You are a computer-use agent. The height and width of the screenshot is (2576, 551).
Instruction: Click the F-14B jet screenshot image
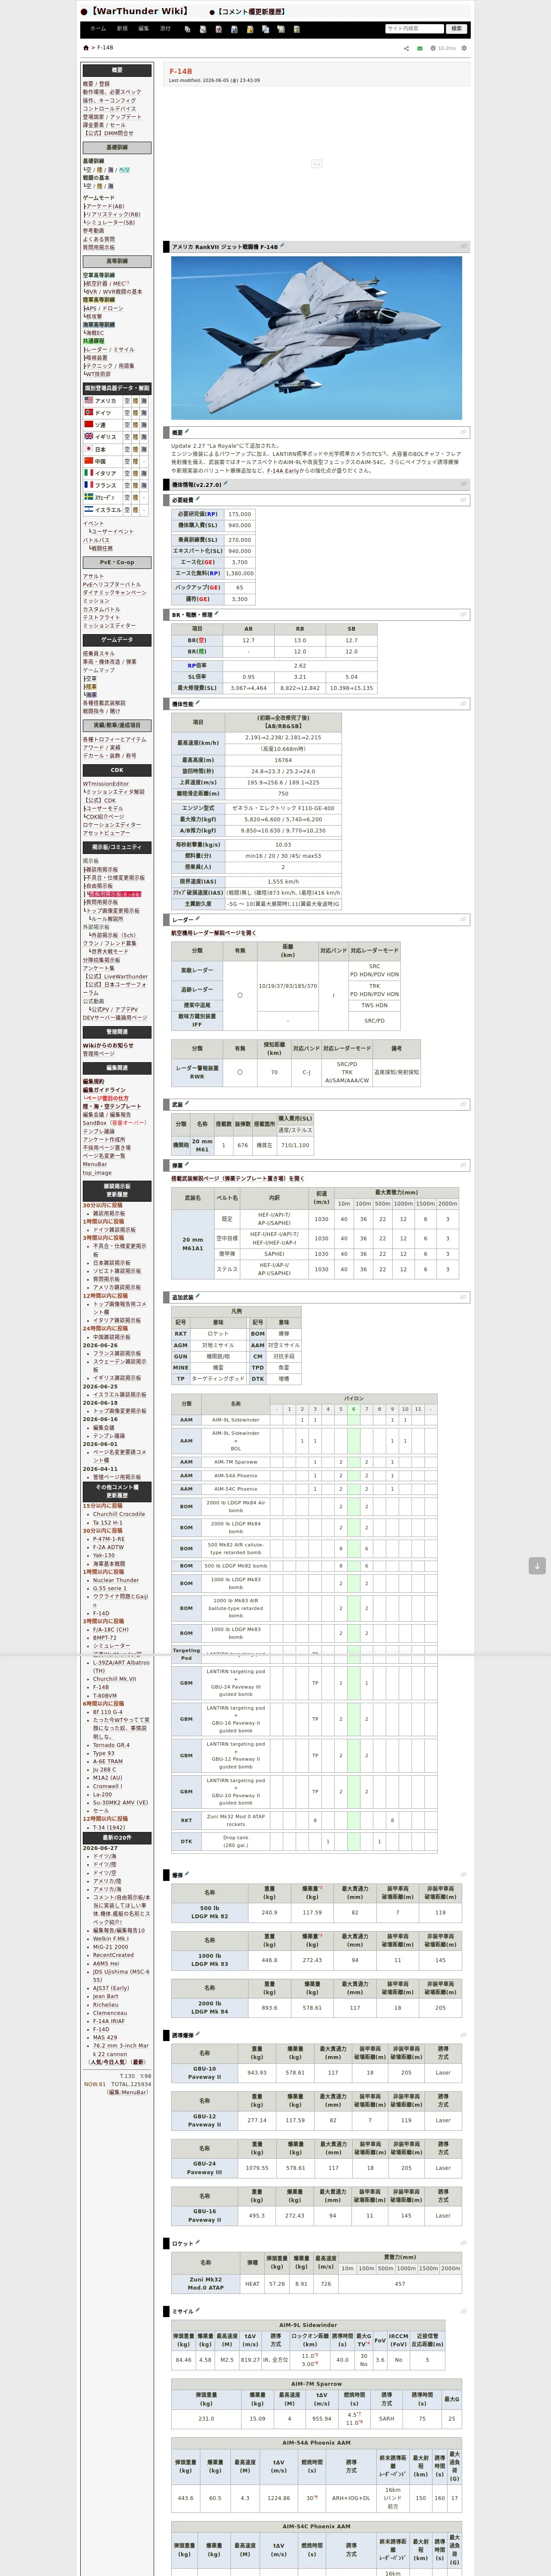click(x=316, y=338)
